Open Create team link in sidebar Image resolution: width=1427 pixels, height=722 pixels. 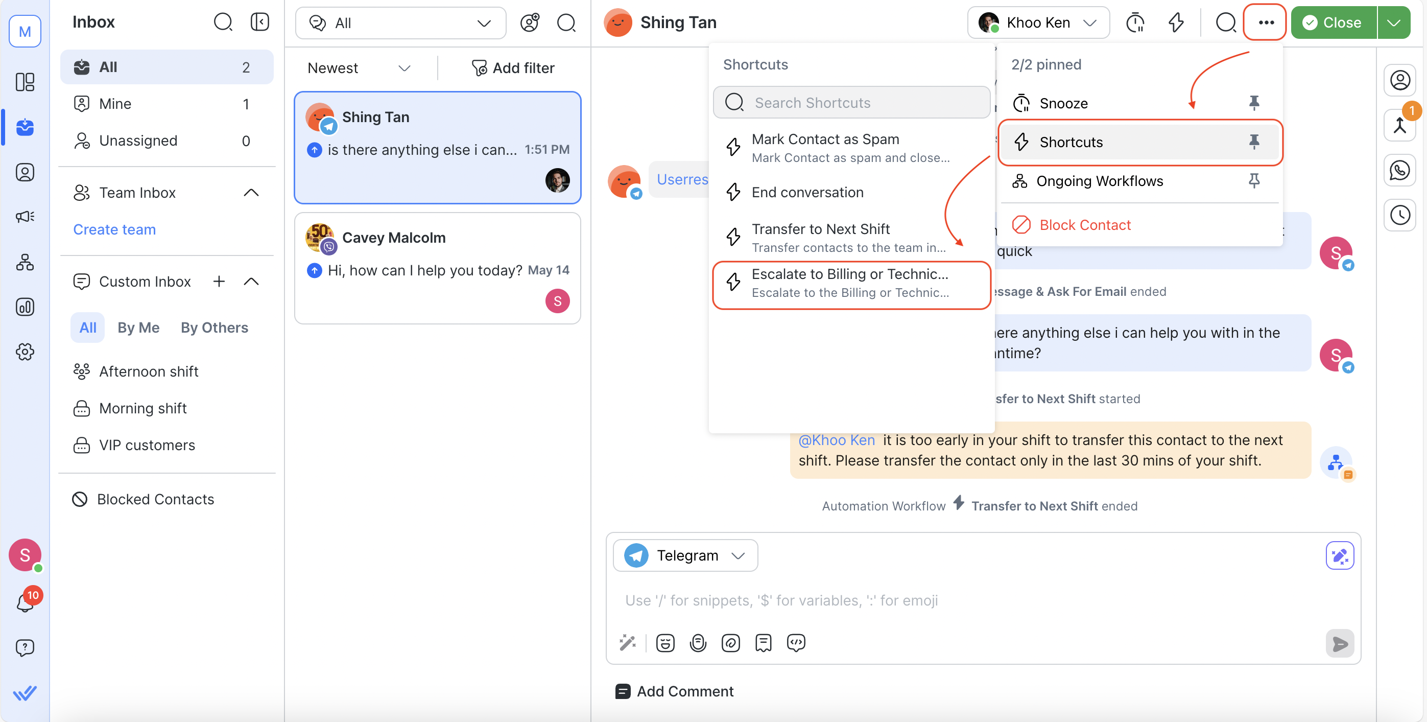[x=114, y=229]
